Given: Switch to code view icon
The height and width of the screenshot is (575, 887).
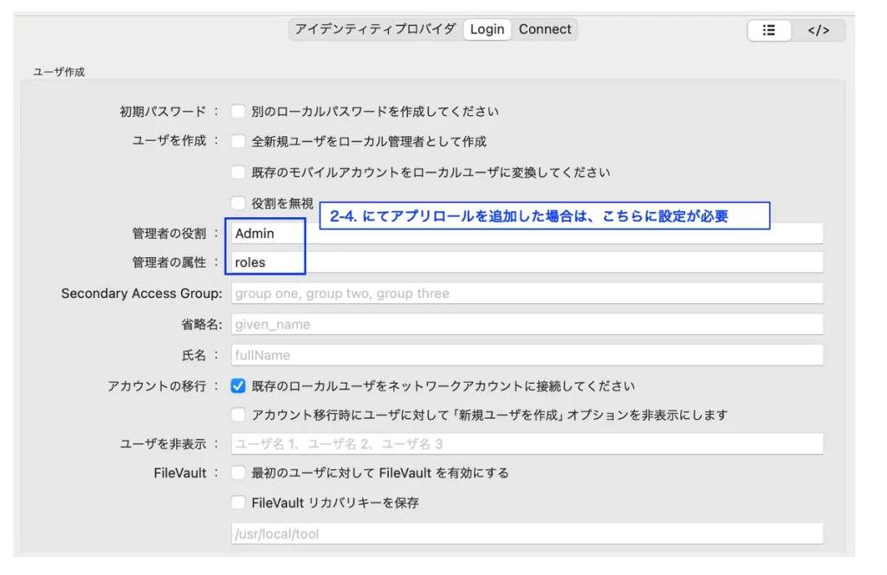Looking at the screenshot, I should point(818,30).
